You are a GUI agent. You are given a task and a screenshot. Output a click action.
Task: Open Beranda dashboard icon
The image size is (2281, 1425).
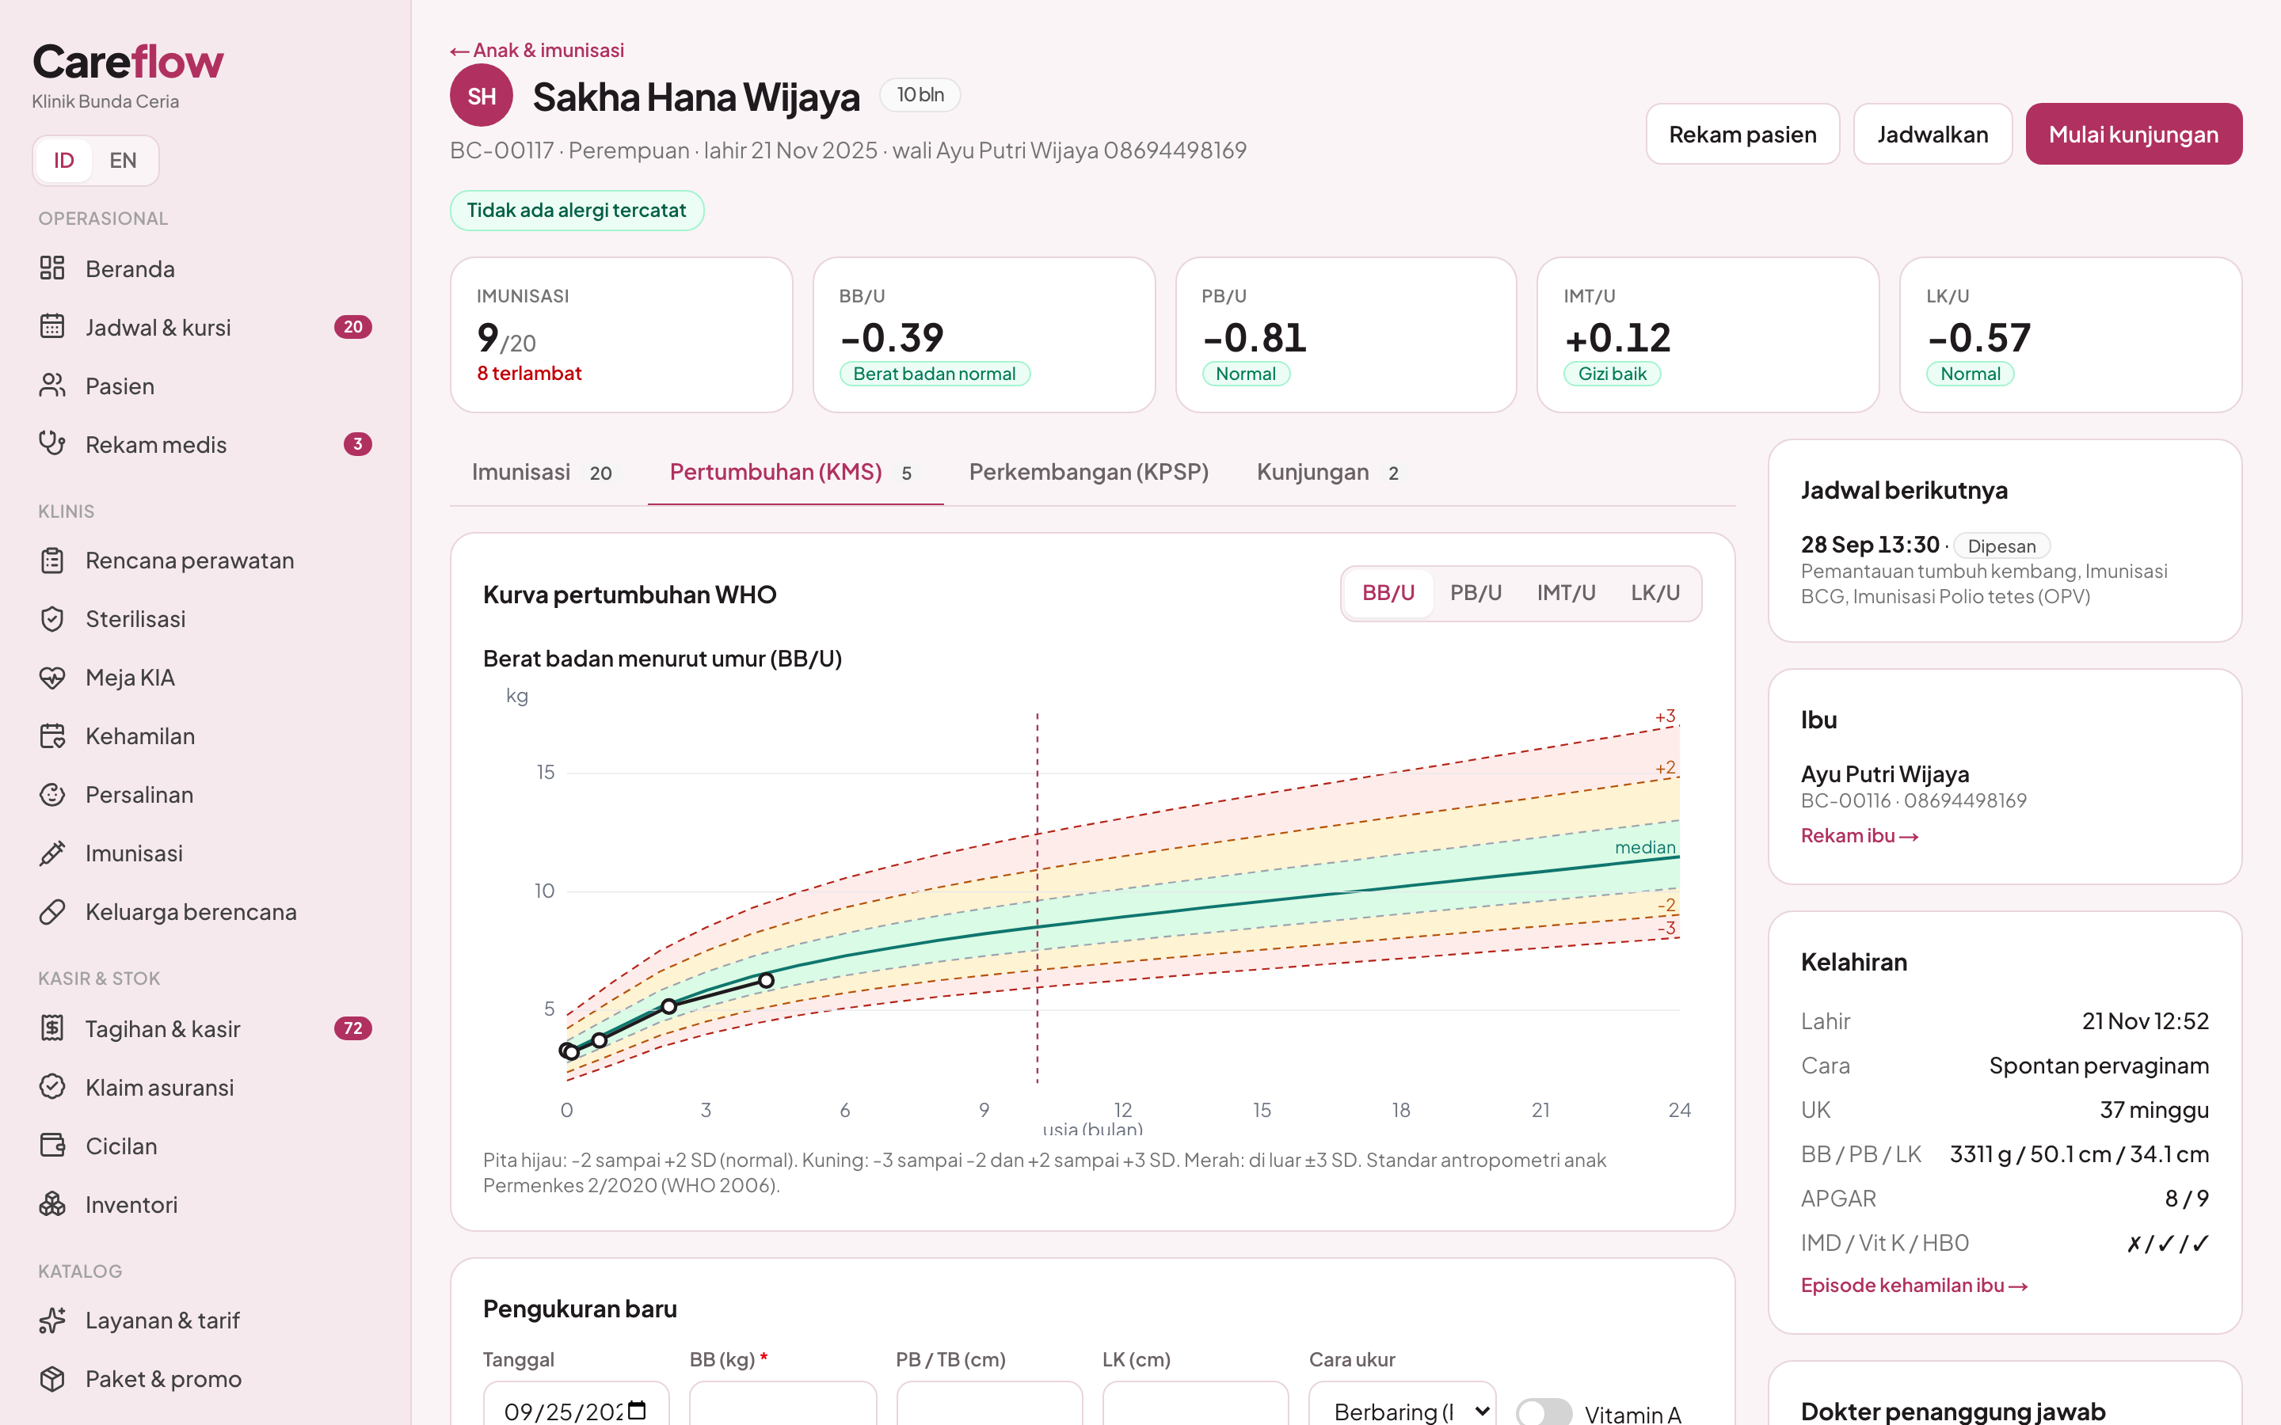pos(51,268)
